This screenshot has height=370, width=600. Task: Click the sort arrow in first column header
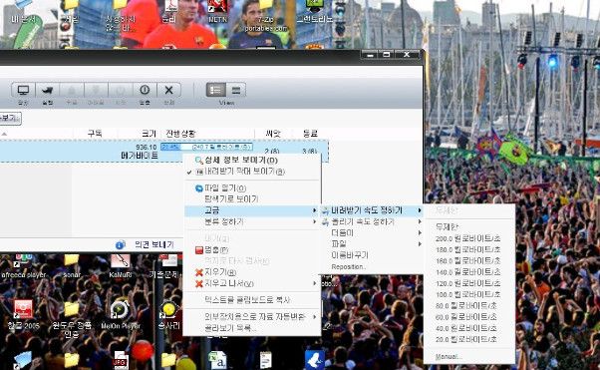(x=4, y=134)
